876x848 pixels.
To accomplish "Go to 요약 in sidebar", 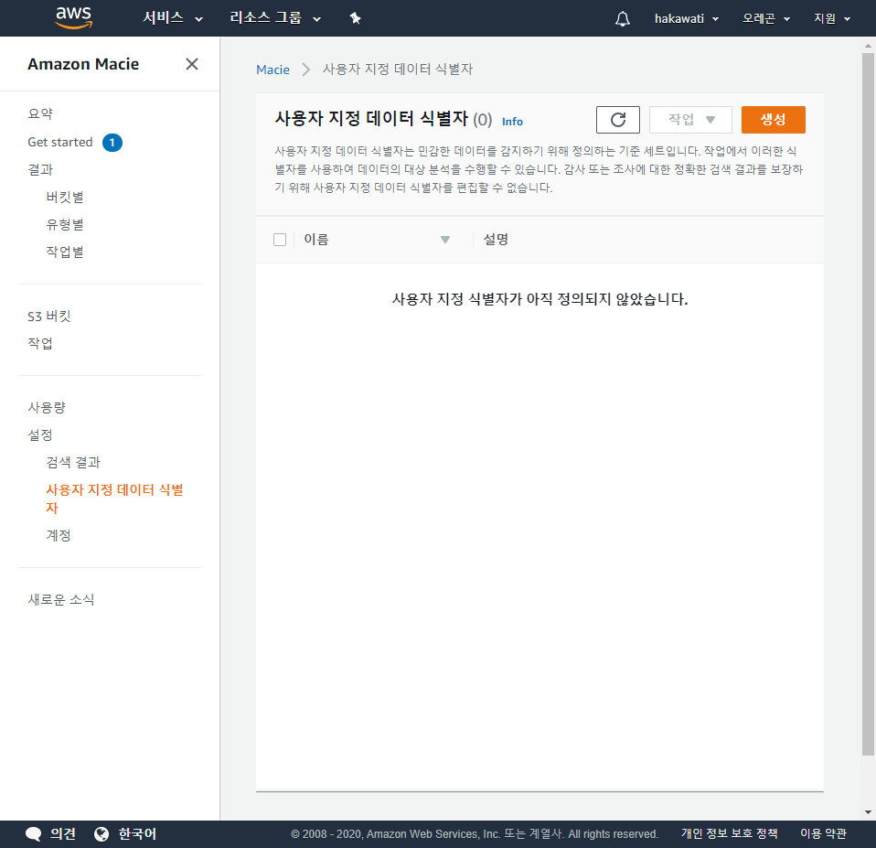I will [40, 114].
